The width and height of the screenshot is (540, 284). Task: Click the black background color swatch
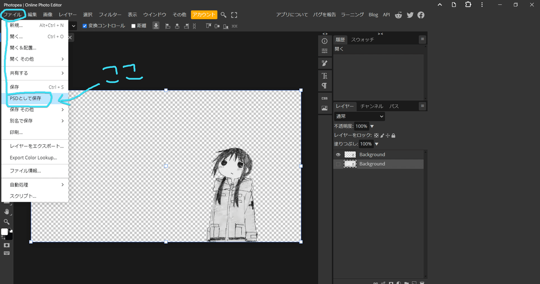10,236
